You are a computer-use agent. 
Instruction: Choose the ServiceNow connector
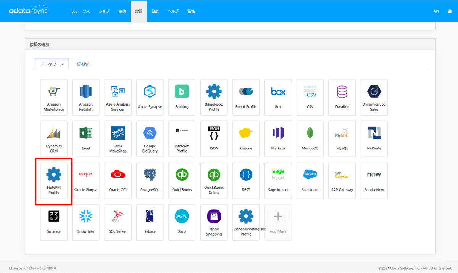tap(374, 181)
